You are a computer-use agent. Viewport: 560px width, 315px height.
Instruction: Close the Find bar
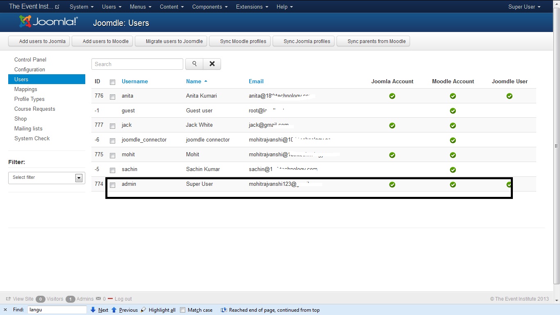5,310
